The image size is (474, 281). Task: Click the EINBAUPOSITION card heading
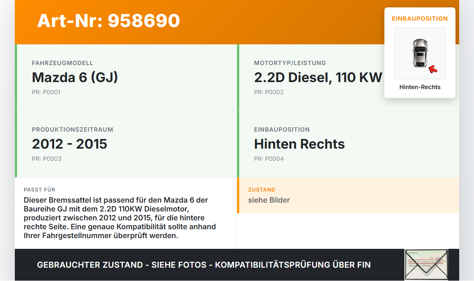coord(420,18)
